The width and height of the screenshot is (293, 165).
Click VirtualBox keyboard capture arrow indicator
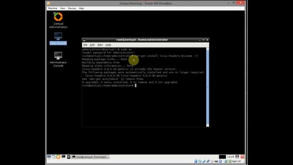click(x=230, y=161)
